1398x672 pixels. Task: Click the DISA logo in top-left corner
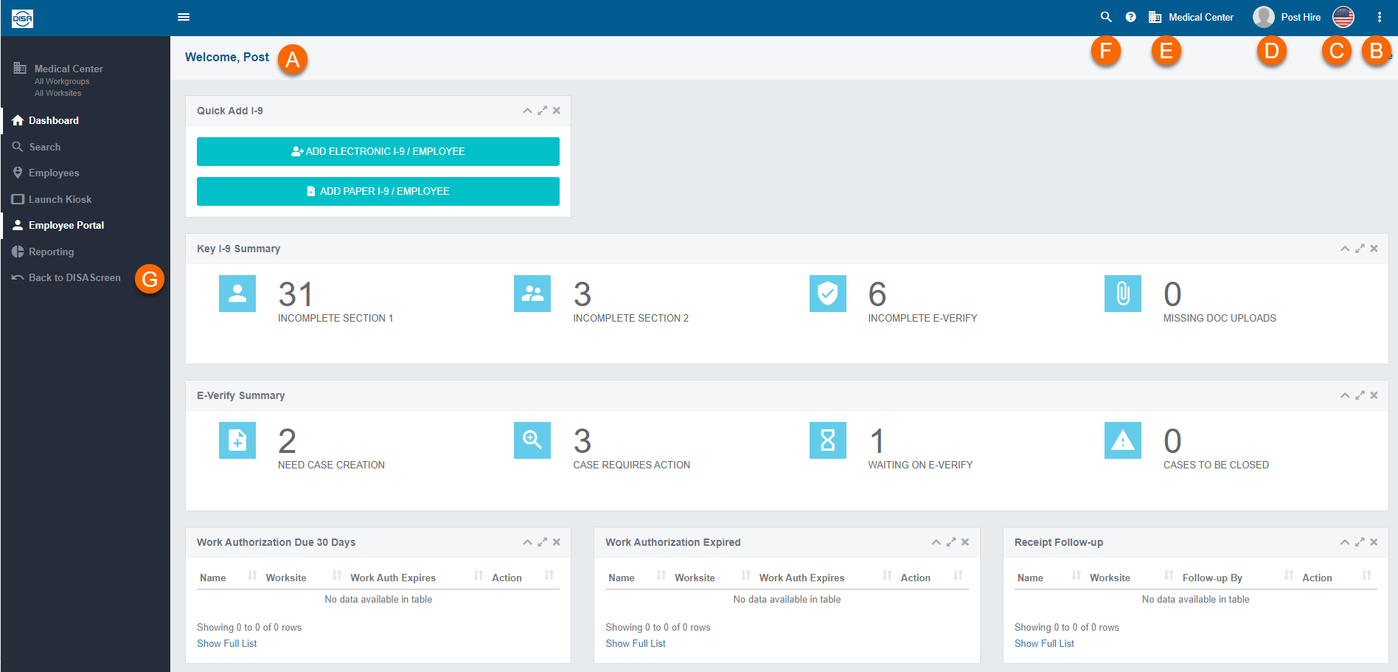pos(22,18)
